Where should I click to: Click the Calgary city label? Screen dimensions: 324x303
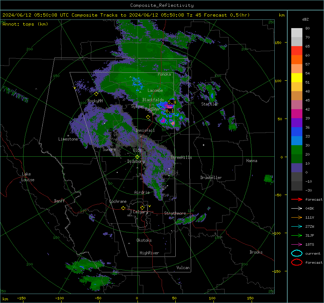point(140,212)
